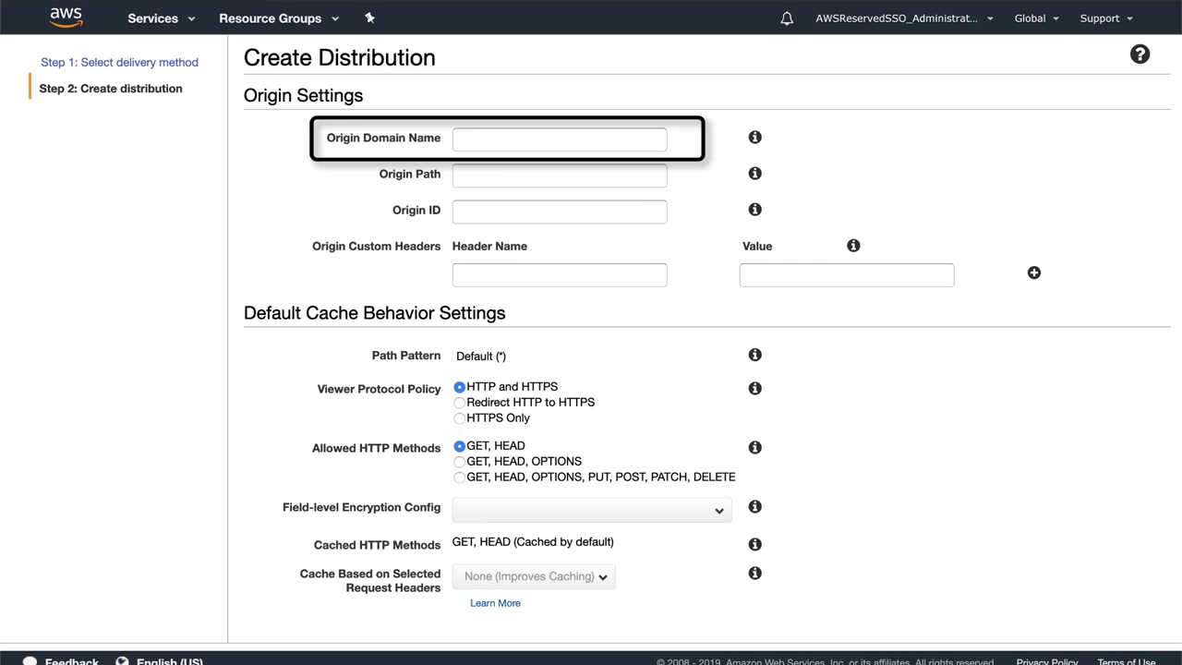The image size is (1182, 665).
Task: Click info icon beside Origin Path field
Action: (754, 174)
